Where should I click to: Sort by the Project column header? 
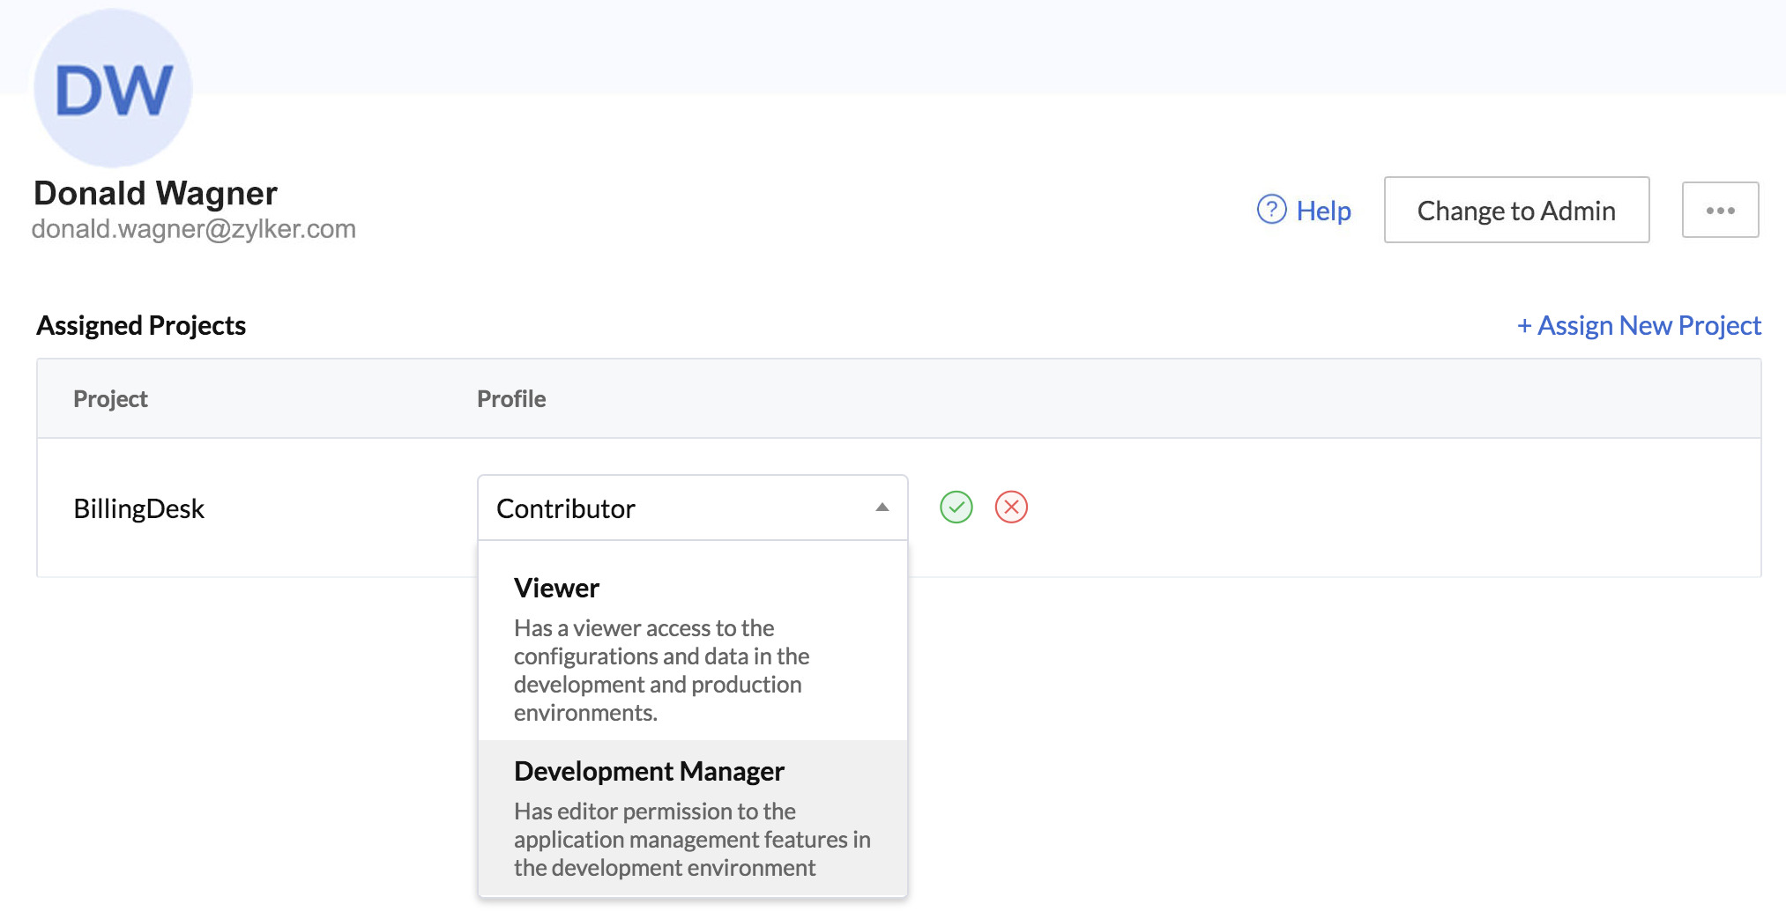coord(110,398)
